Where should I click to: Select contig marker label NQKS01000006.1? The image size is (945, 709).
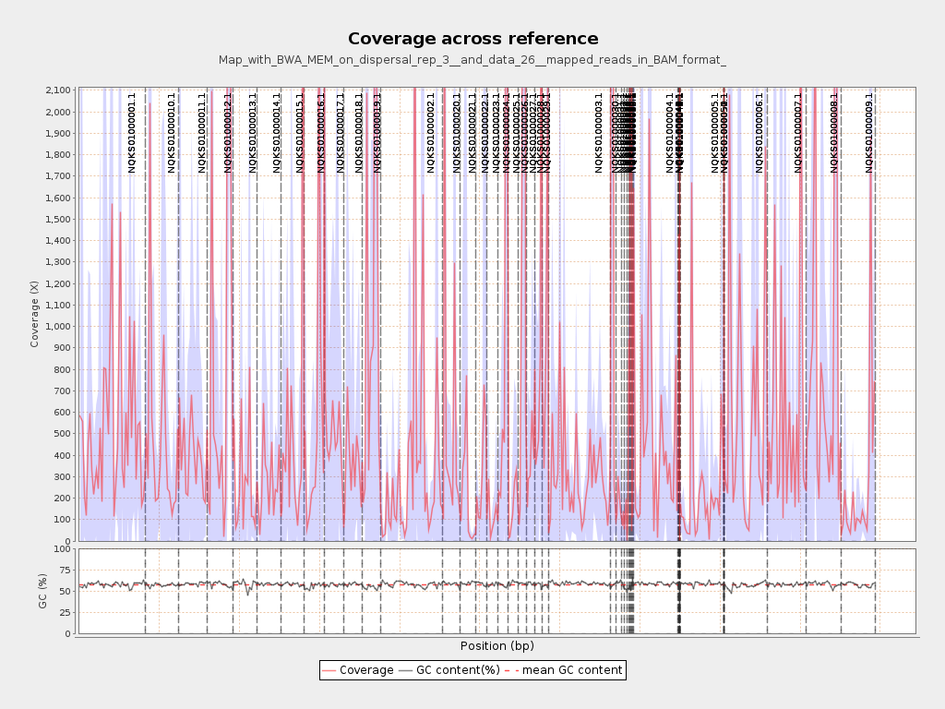(x=760, y=132)
